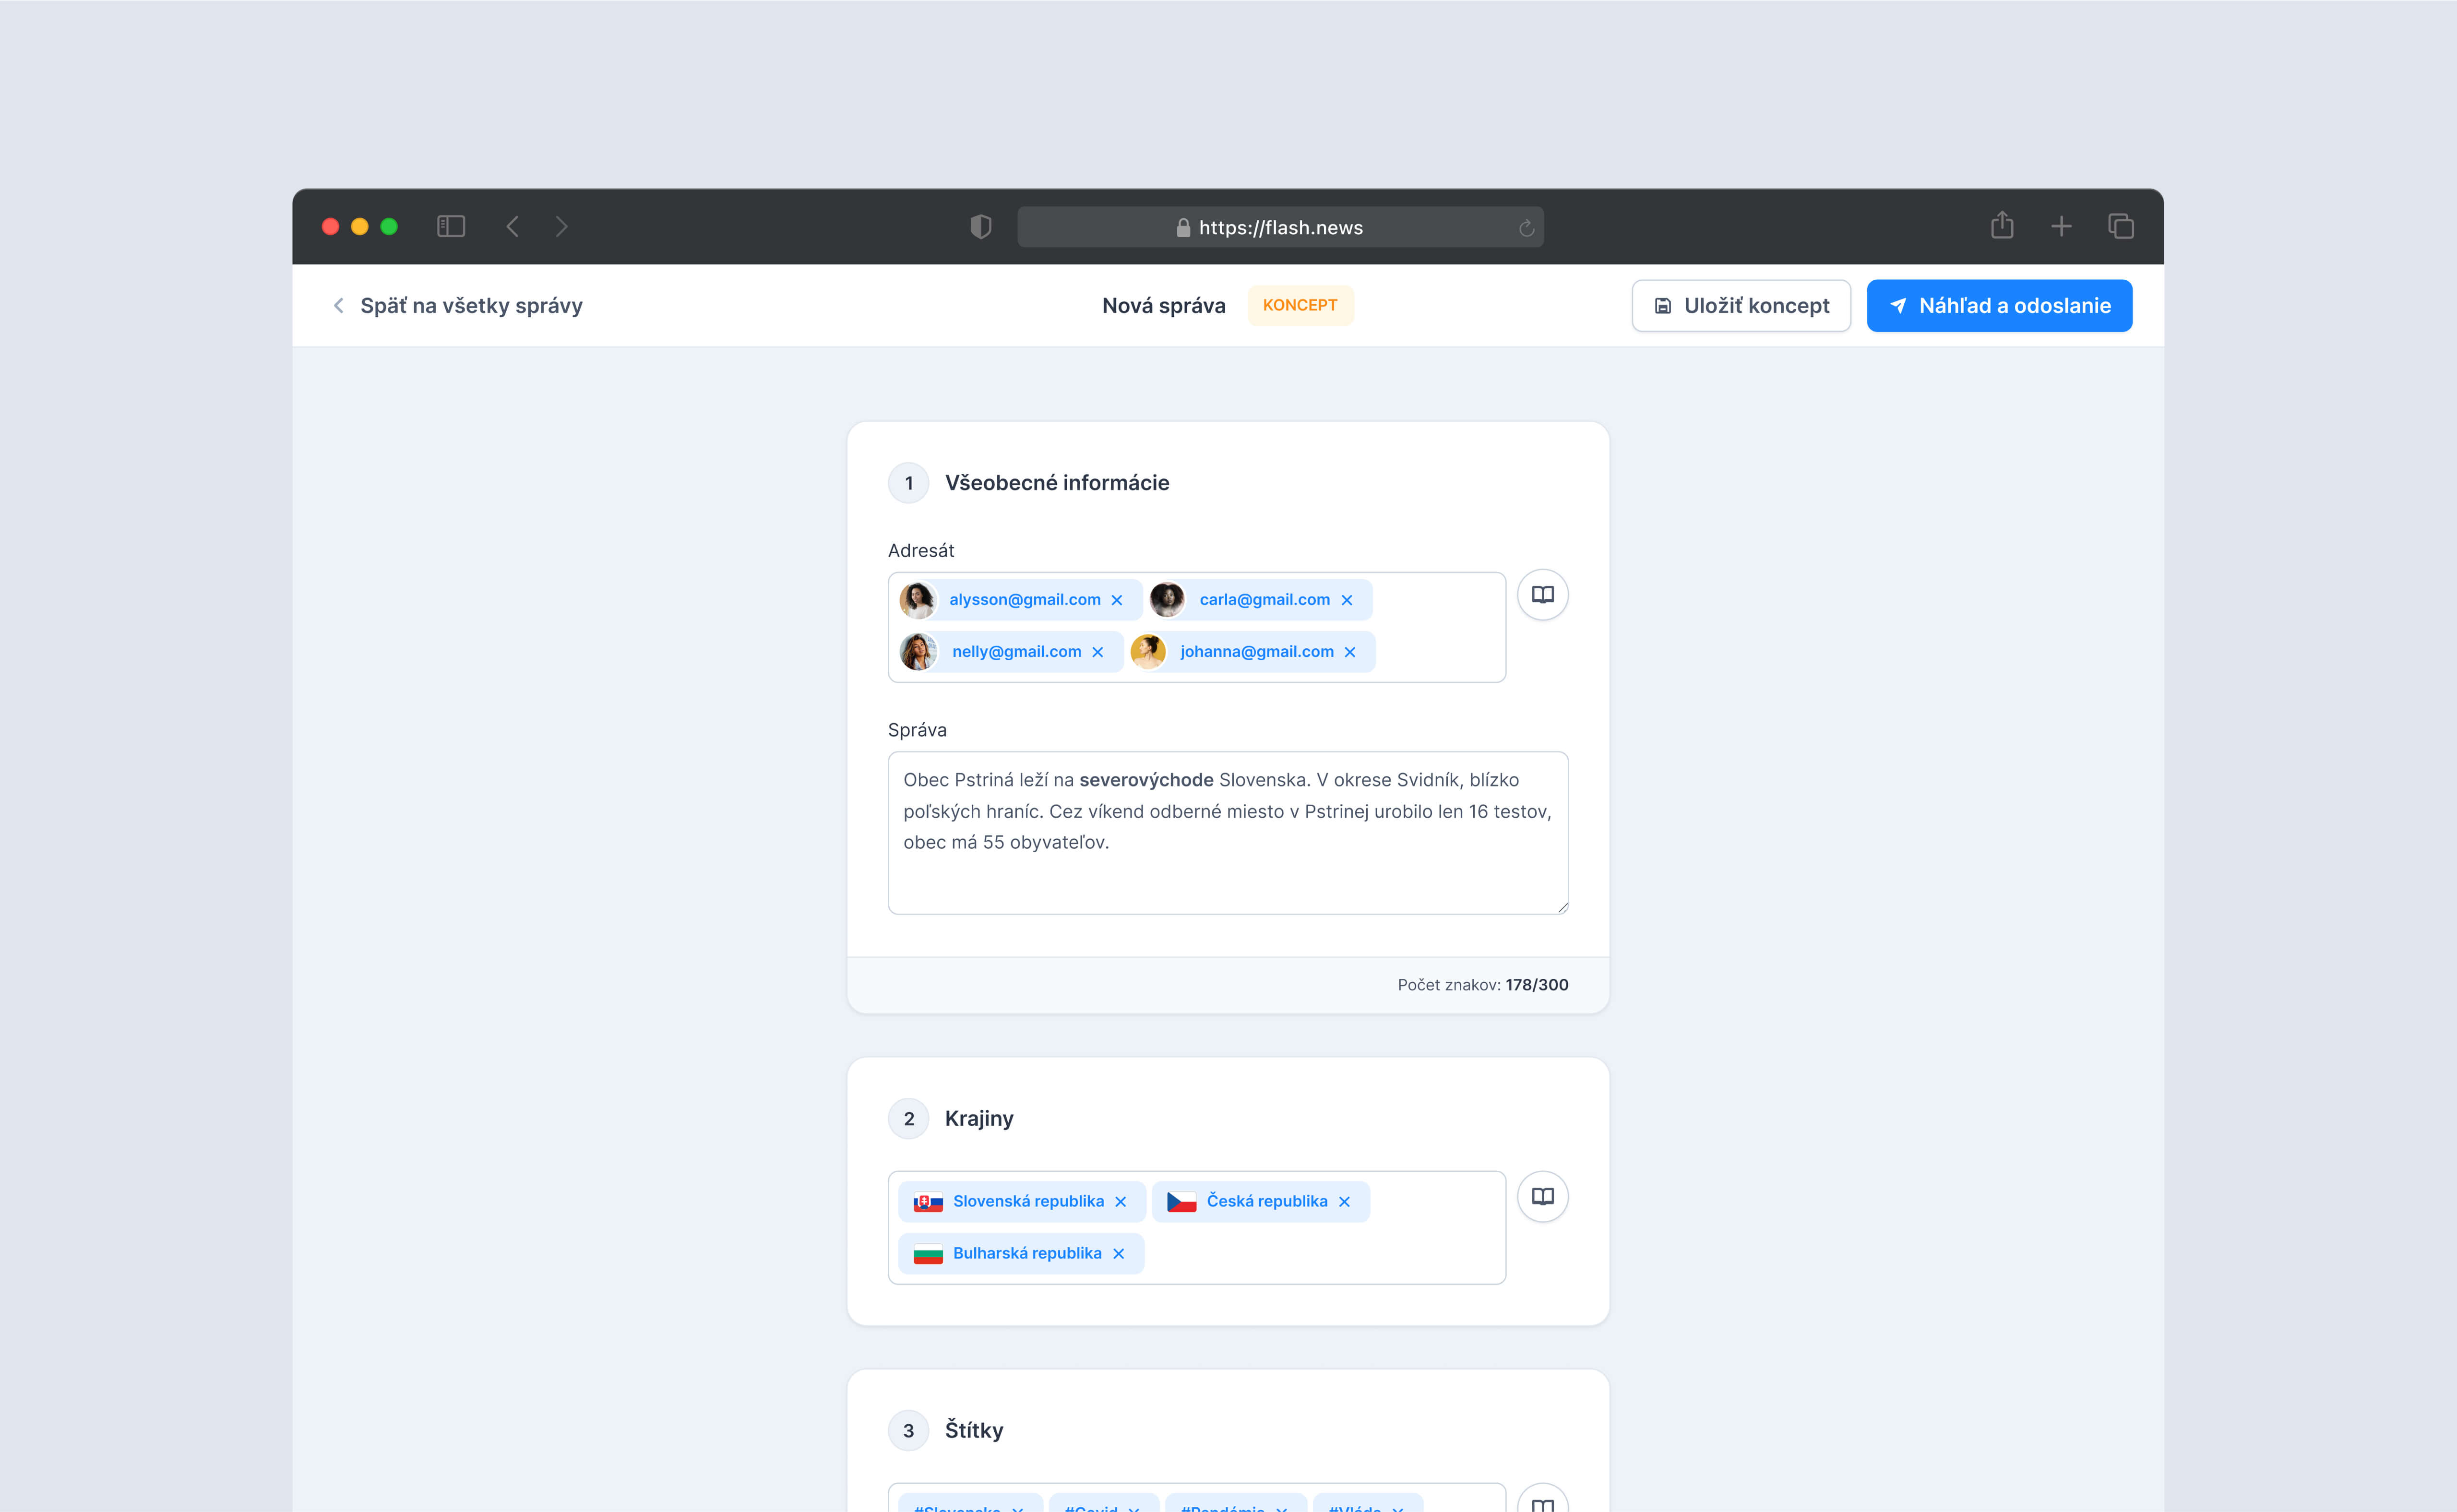Click browser back arrow
The height and width of the screenshot is (1512, 2457).
513,227
